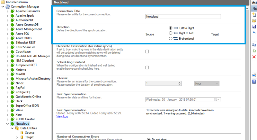257x140 pixels.
Task: Open the Hour interval unit dropdown
Action: [x=207, y=83]
